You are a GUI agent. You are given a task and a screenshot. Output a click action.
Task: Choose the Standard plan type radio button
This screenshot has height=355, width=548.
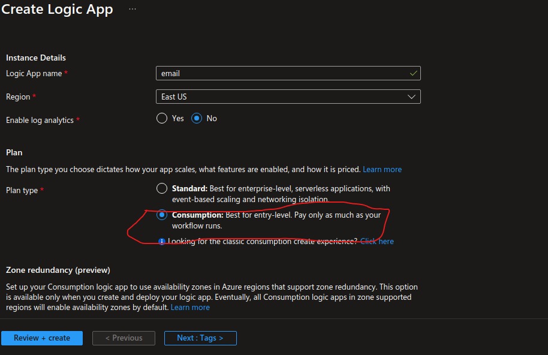(162, 188)
